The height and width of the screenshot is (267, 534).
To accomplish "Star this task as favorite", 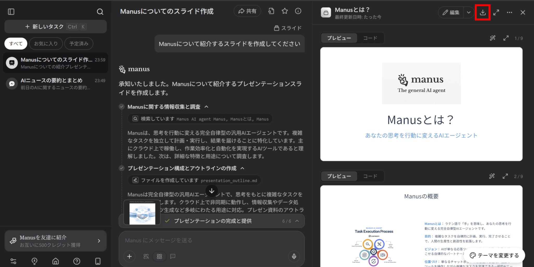I will point(285,11).
